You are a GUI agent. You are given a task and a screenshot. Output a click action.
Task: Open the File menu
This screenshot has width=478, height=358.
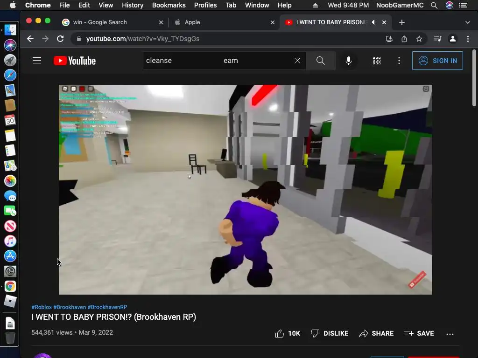(x=64, y=5)
